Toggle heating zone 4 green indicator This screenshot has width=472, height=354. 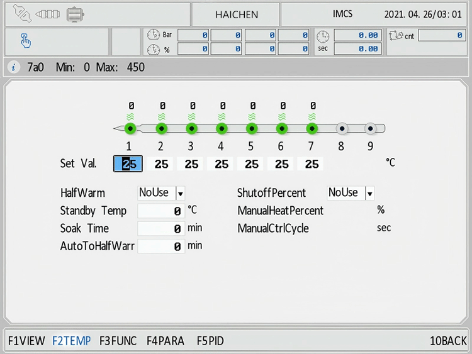(x=222, y=129)
